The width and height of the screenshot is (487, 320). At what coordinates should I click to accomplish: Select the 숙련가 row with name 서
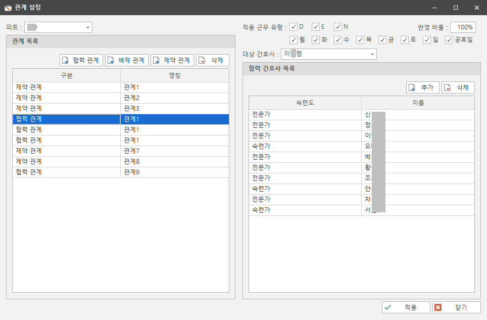(362, 210)
